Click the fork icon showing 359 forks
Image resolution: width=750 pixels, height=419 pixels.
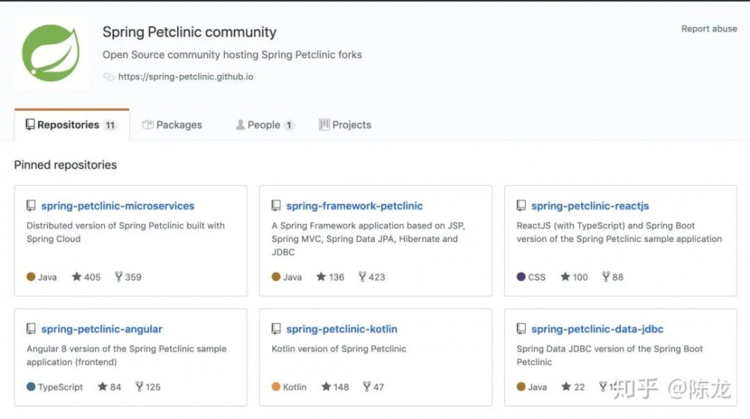(x=118, y=277)
